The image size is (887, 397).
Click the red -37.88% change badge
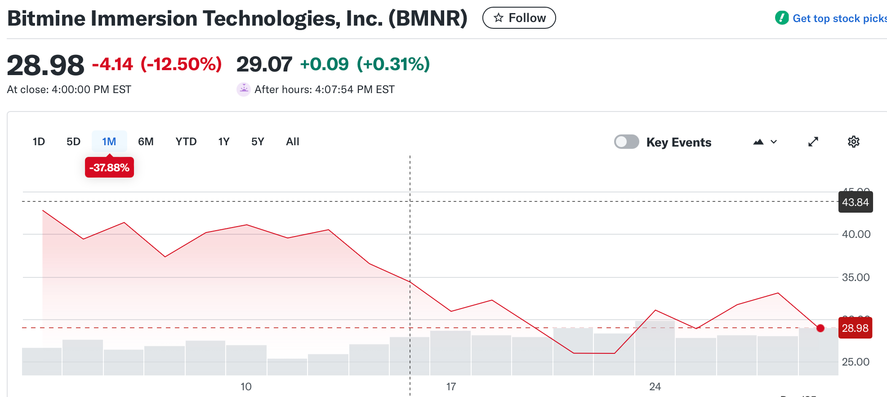click(109, 167)
